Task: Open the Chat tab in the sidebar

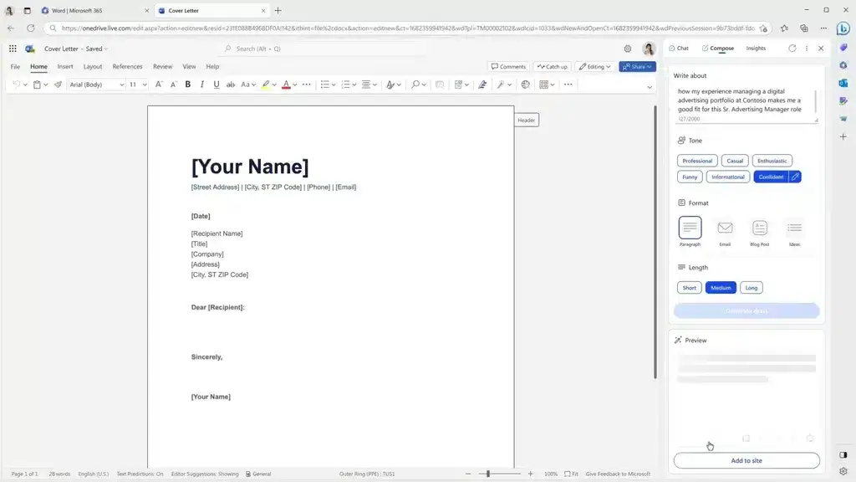Action: [680, 48]
